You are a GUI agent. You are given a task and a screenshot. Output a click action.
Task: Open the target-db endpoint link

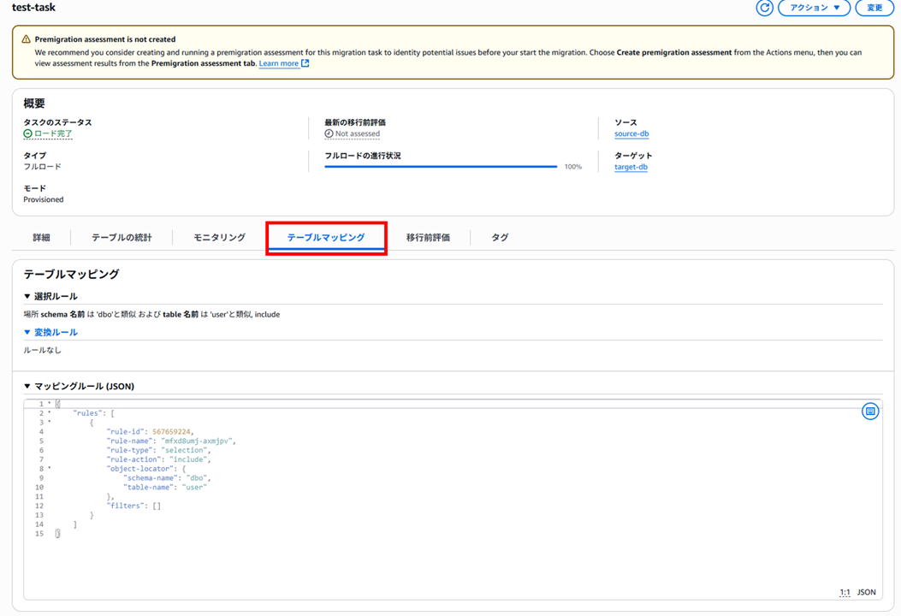[631, 167]
